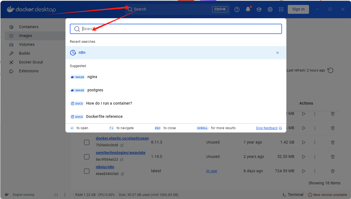The width and height of the screenshot is (351, 199).
Task: Delete the semitechnologies/weaviate image
Action: click(333, 157)
